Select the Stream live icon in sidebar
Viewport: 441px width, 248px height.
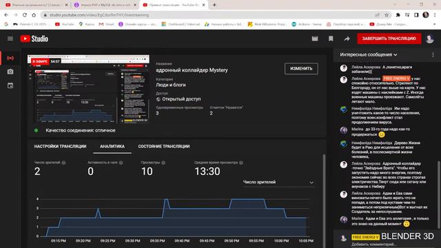point(10,58)
